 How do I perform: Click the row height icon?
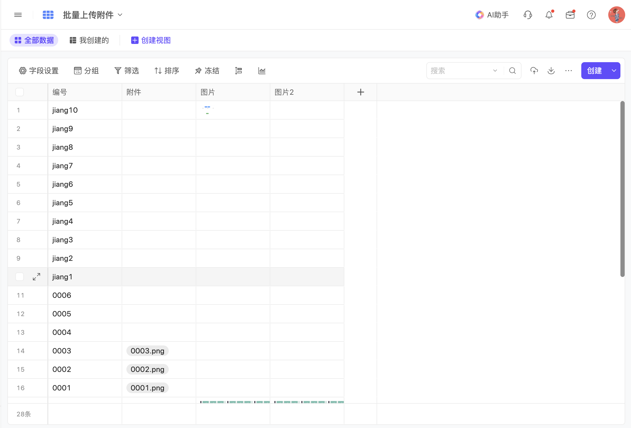(x=238, y=71)
